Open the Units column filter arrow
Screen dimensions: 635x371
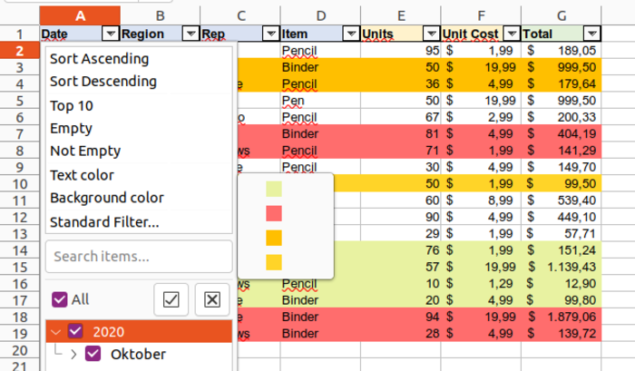[431, 34]
